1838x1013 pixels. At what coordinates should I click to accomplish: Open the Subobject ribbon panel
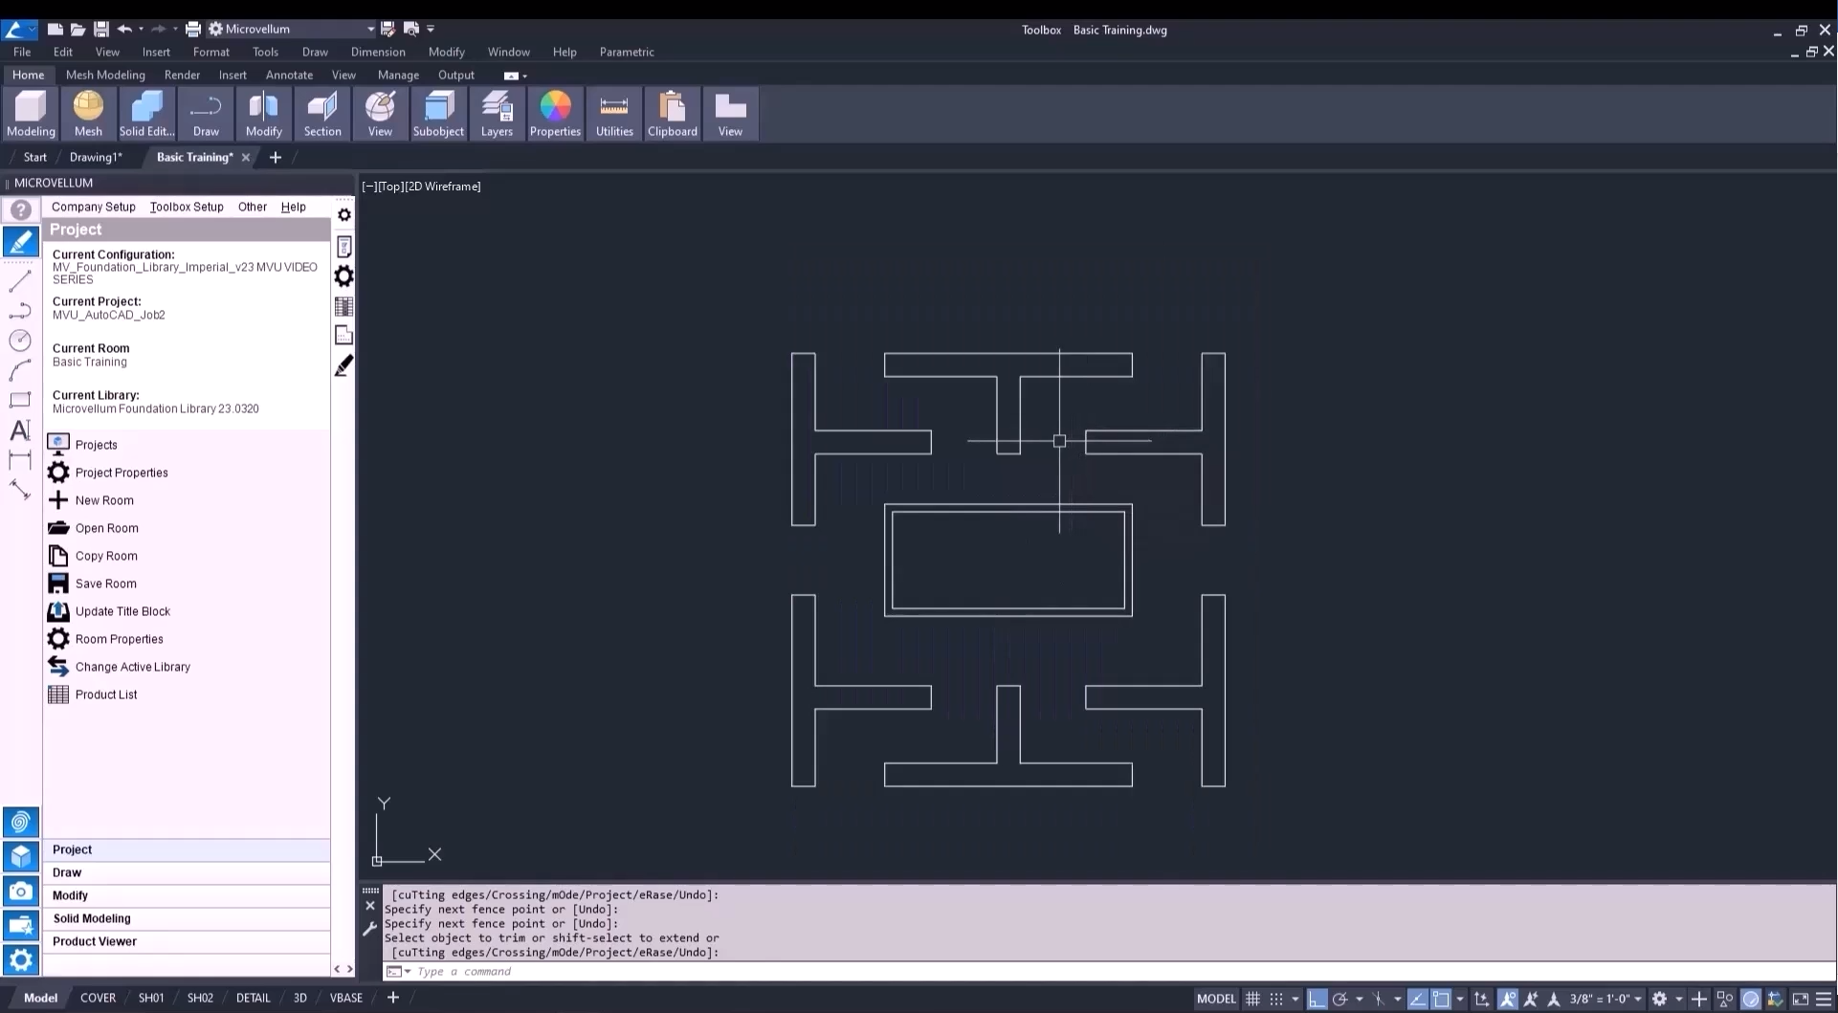pos(438,114)
